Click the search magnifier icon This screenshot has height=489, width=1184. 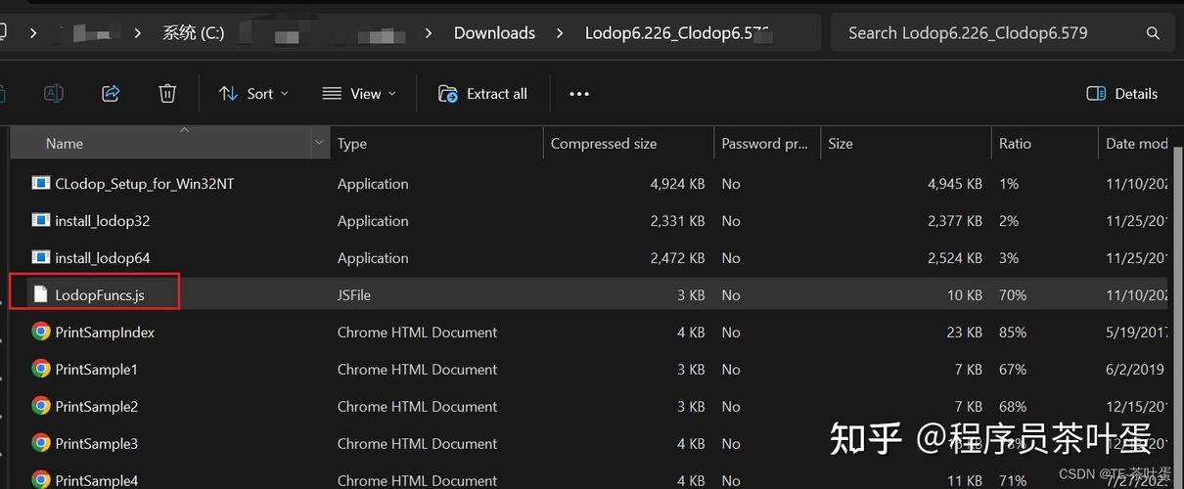tap(1154, 33)
